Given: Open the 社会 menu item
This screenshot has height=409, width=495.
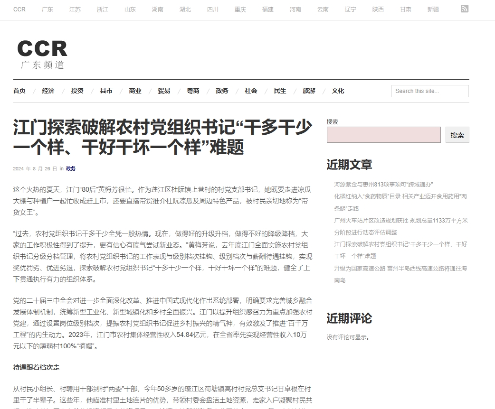Looking at the screenshot, I should pos(251,91).
